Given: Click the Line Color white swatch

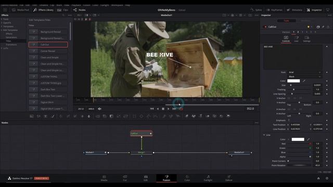Looking at the screenshot, I should pyautogui.click(x=298, y=139).
